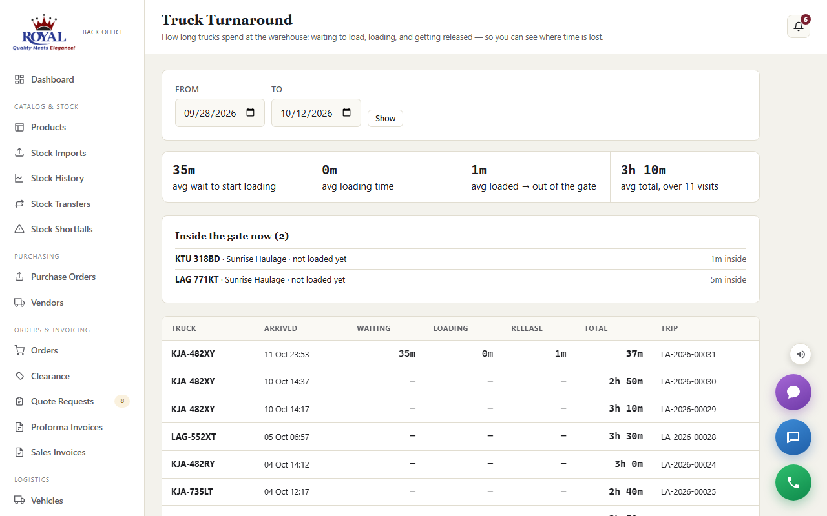
Task: Click the Orders cart icon
Action: (19, 350)
